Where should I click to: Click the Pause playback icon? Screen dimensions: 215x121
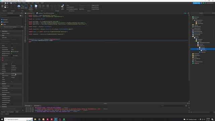[40, 6]
